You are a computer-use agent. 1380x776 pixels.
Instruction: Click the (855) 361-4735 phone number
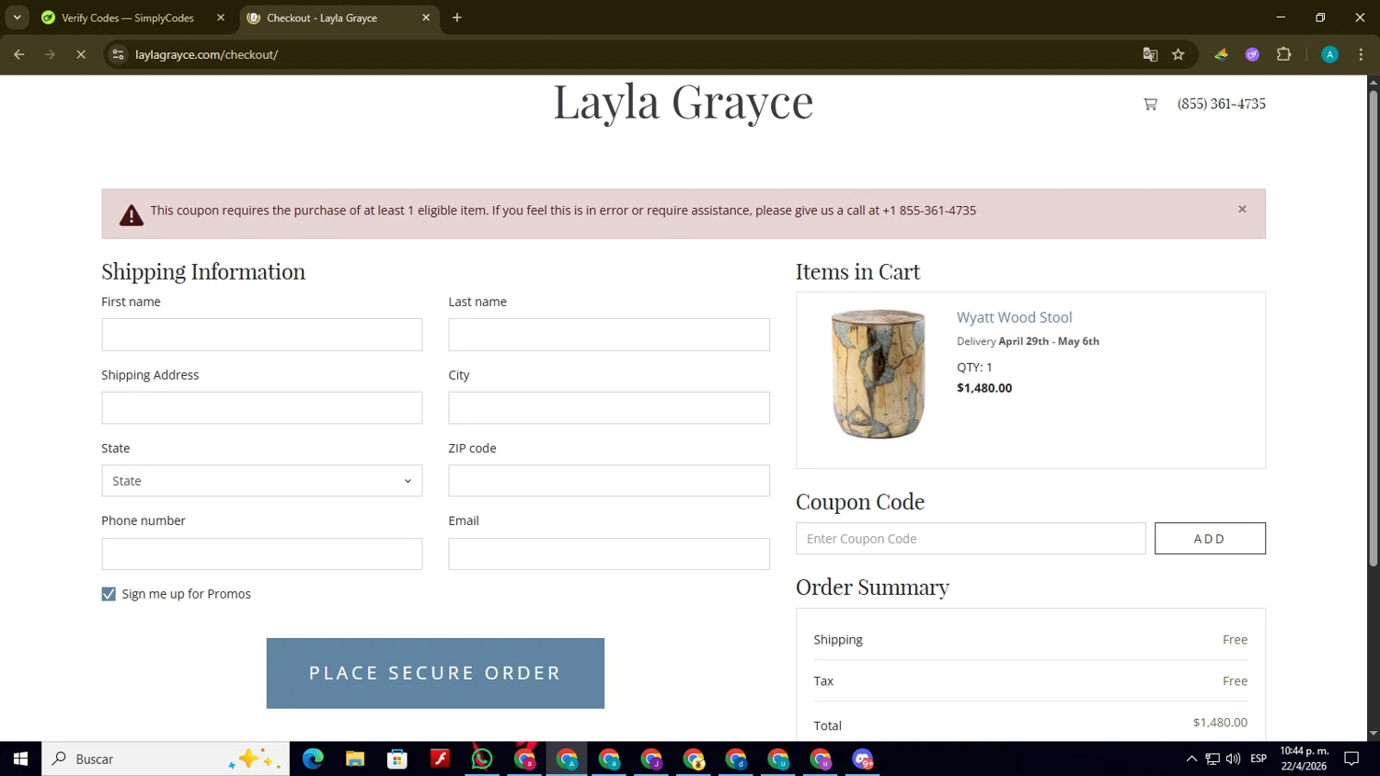[1221, 104]
